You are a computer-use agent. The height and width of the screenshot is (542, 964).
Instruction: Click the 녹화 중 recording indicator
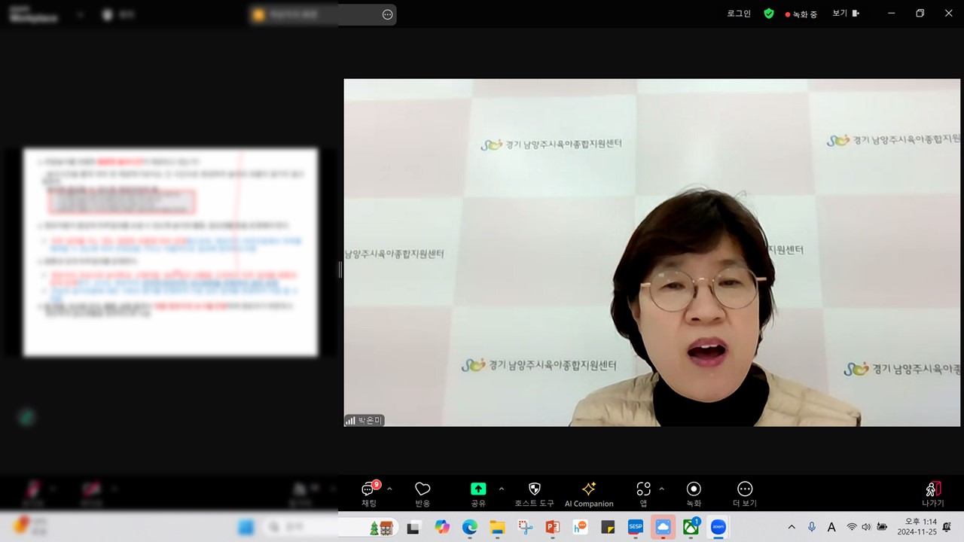coord(801,14)
